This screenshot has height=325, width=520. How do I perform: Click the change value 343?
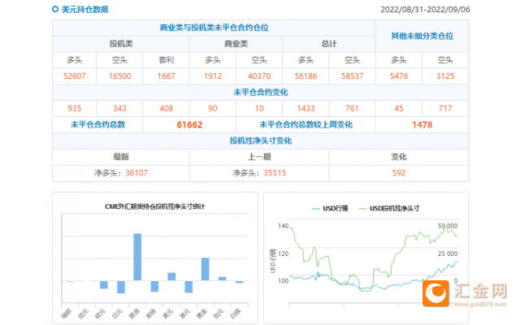(x=119, y=108)
